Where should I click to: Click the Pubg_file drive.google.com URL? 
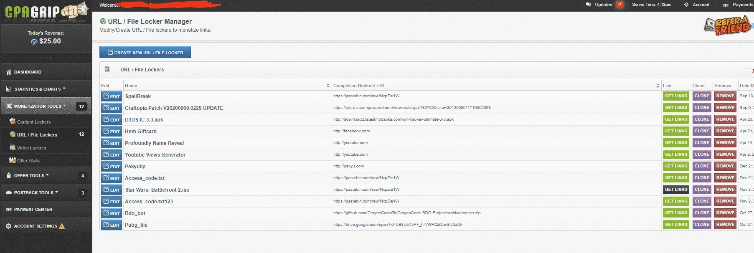pos(398,225)
